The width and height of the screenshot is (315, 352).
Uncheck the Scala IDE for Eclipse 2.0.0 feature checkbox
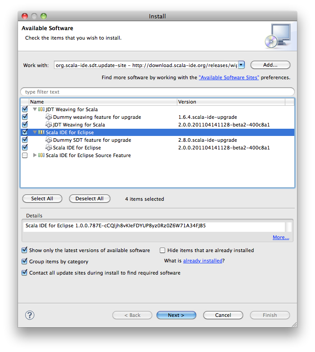(25, 147)
